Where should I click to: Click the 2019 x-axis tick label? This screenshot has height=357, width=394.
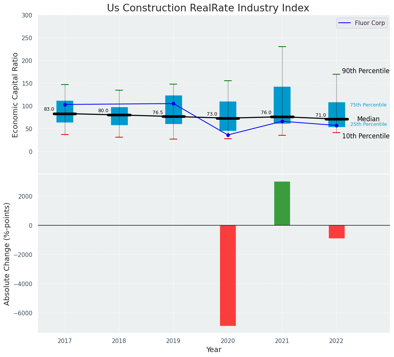(x=173, y=341)
